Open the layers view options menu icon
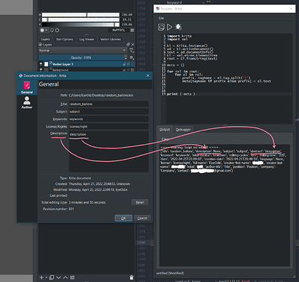This screenshot has height=282, width=299. click(132, 57)
